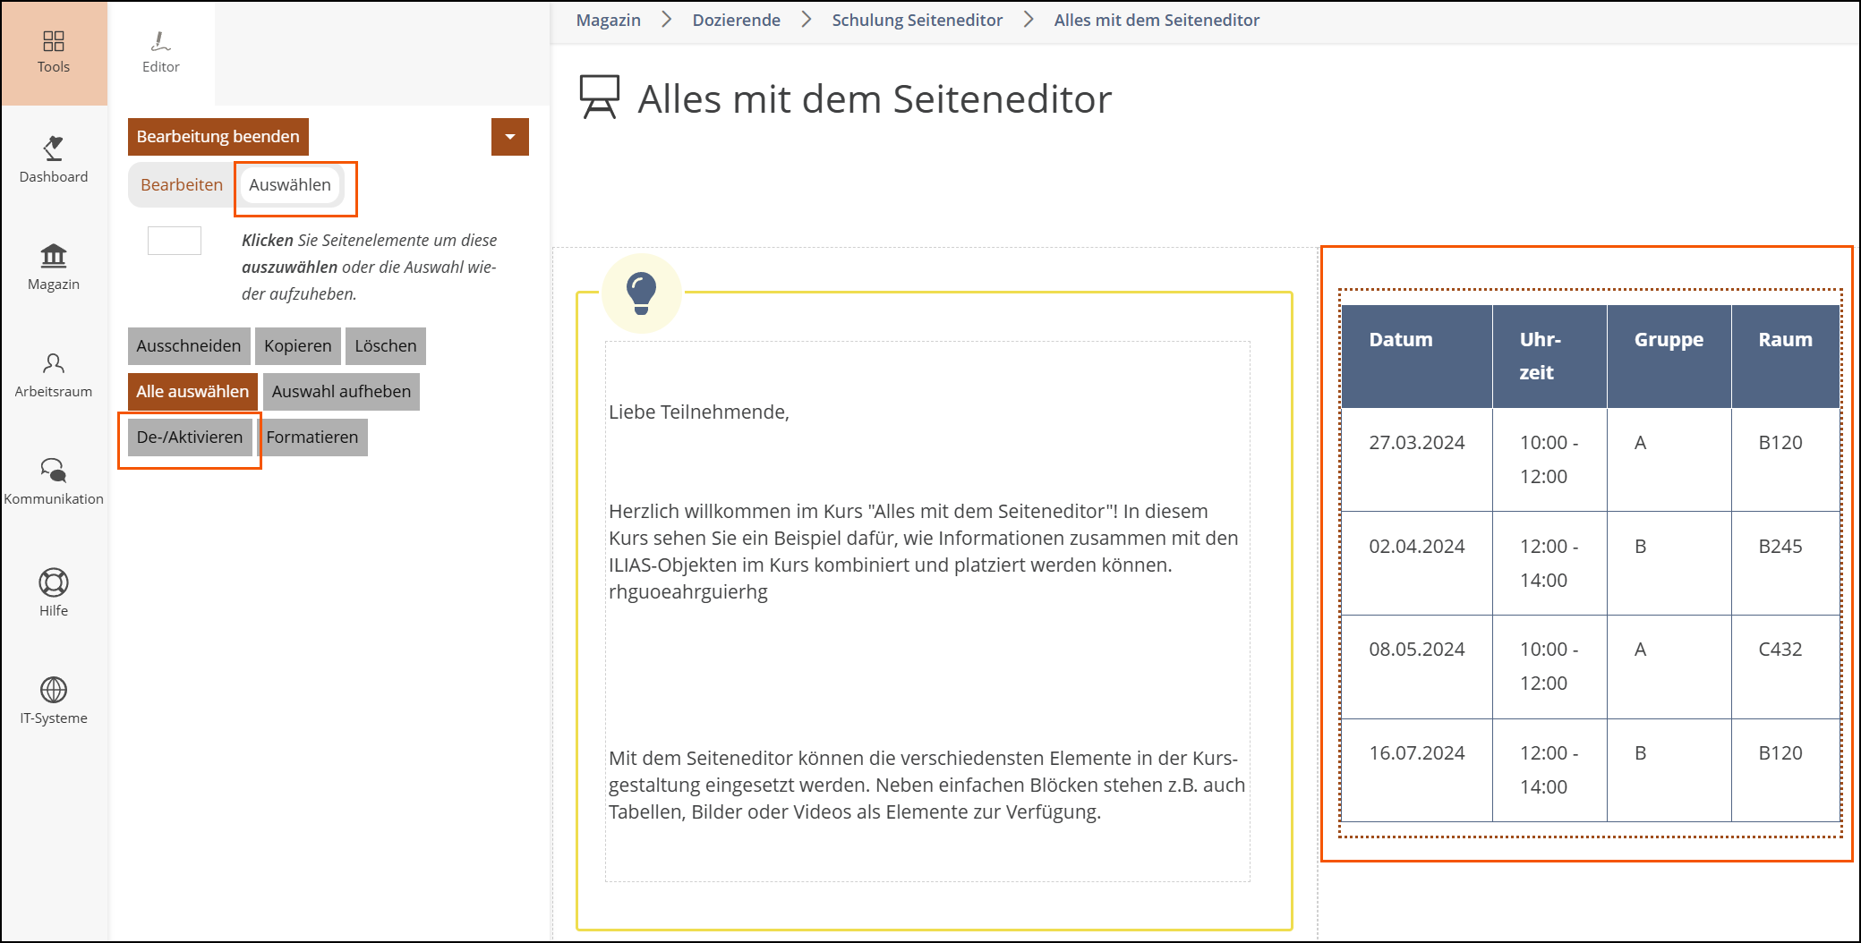The image size is (1861, 943).
Task: Navigate to Schulung Seiteneditor breadcrumb
Action: (x=917, y=20)
